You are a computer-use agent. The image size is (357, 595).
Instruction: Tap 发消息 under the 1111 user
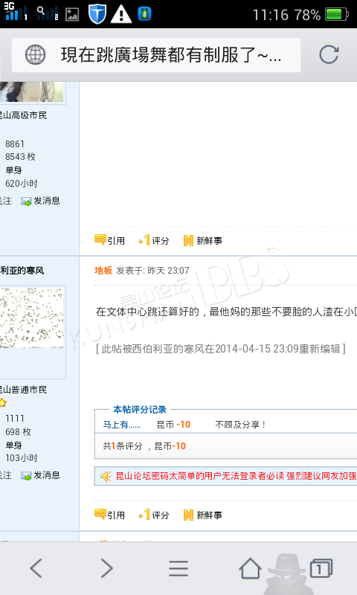pos(41,475)
